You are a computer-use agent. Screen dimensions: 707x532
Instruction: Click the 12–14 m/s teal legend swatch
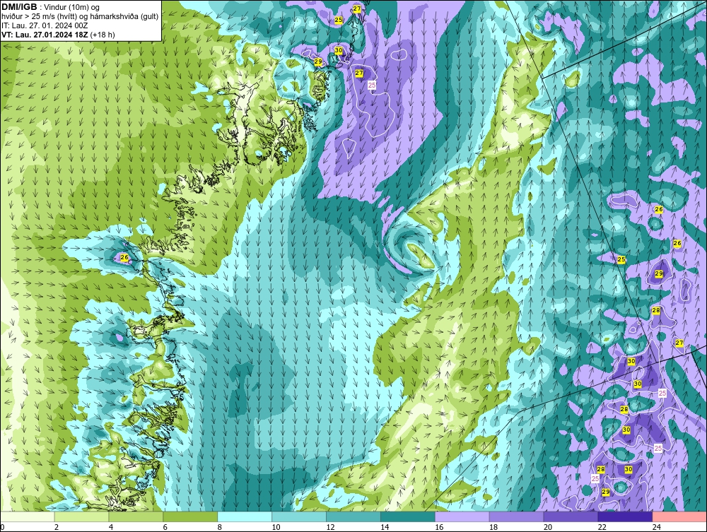pyautogui.click(x=353, y=516)
